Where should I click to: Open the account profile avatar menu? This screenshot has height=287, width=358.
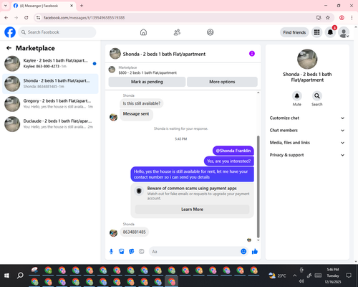[344, 32]
